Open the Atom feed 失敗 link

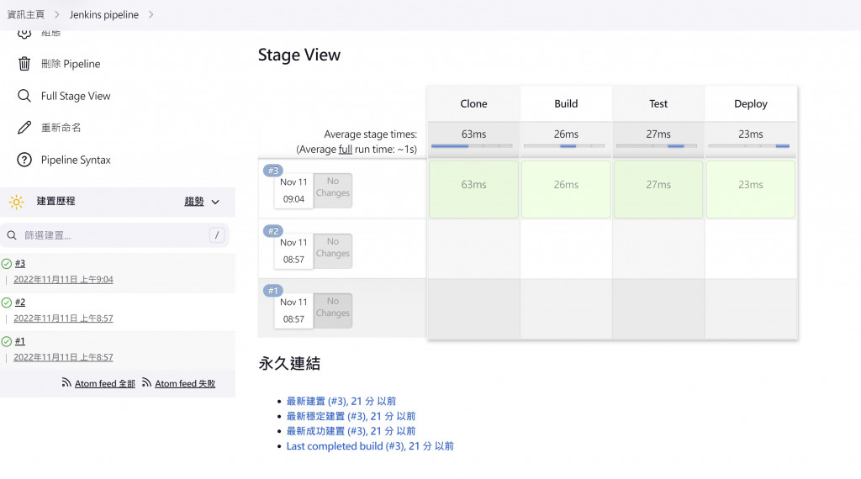(x=185, y=383)
